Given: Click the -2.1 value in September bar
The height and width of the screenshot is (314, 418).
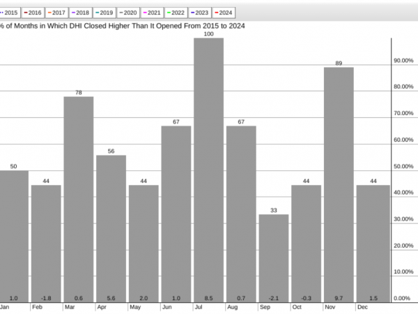Looking at the screenshot, I should coord(274,298).
